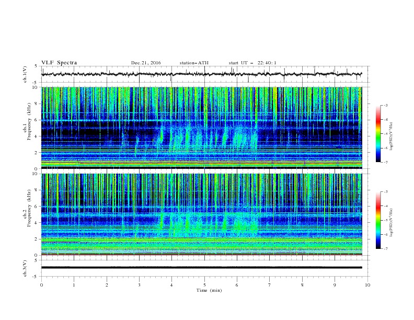Screen dimensions: 414x320
Task: Click the time axis tick label "9"
Action: [x=335, y=285]
